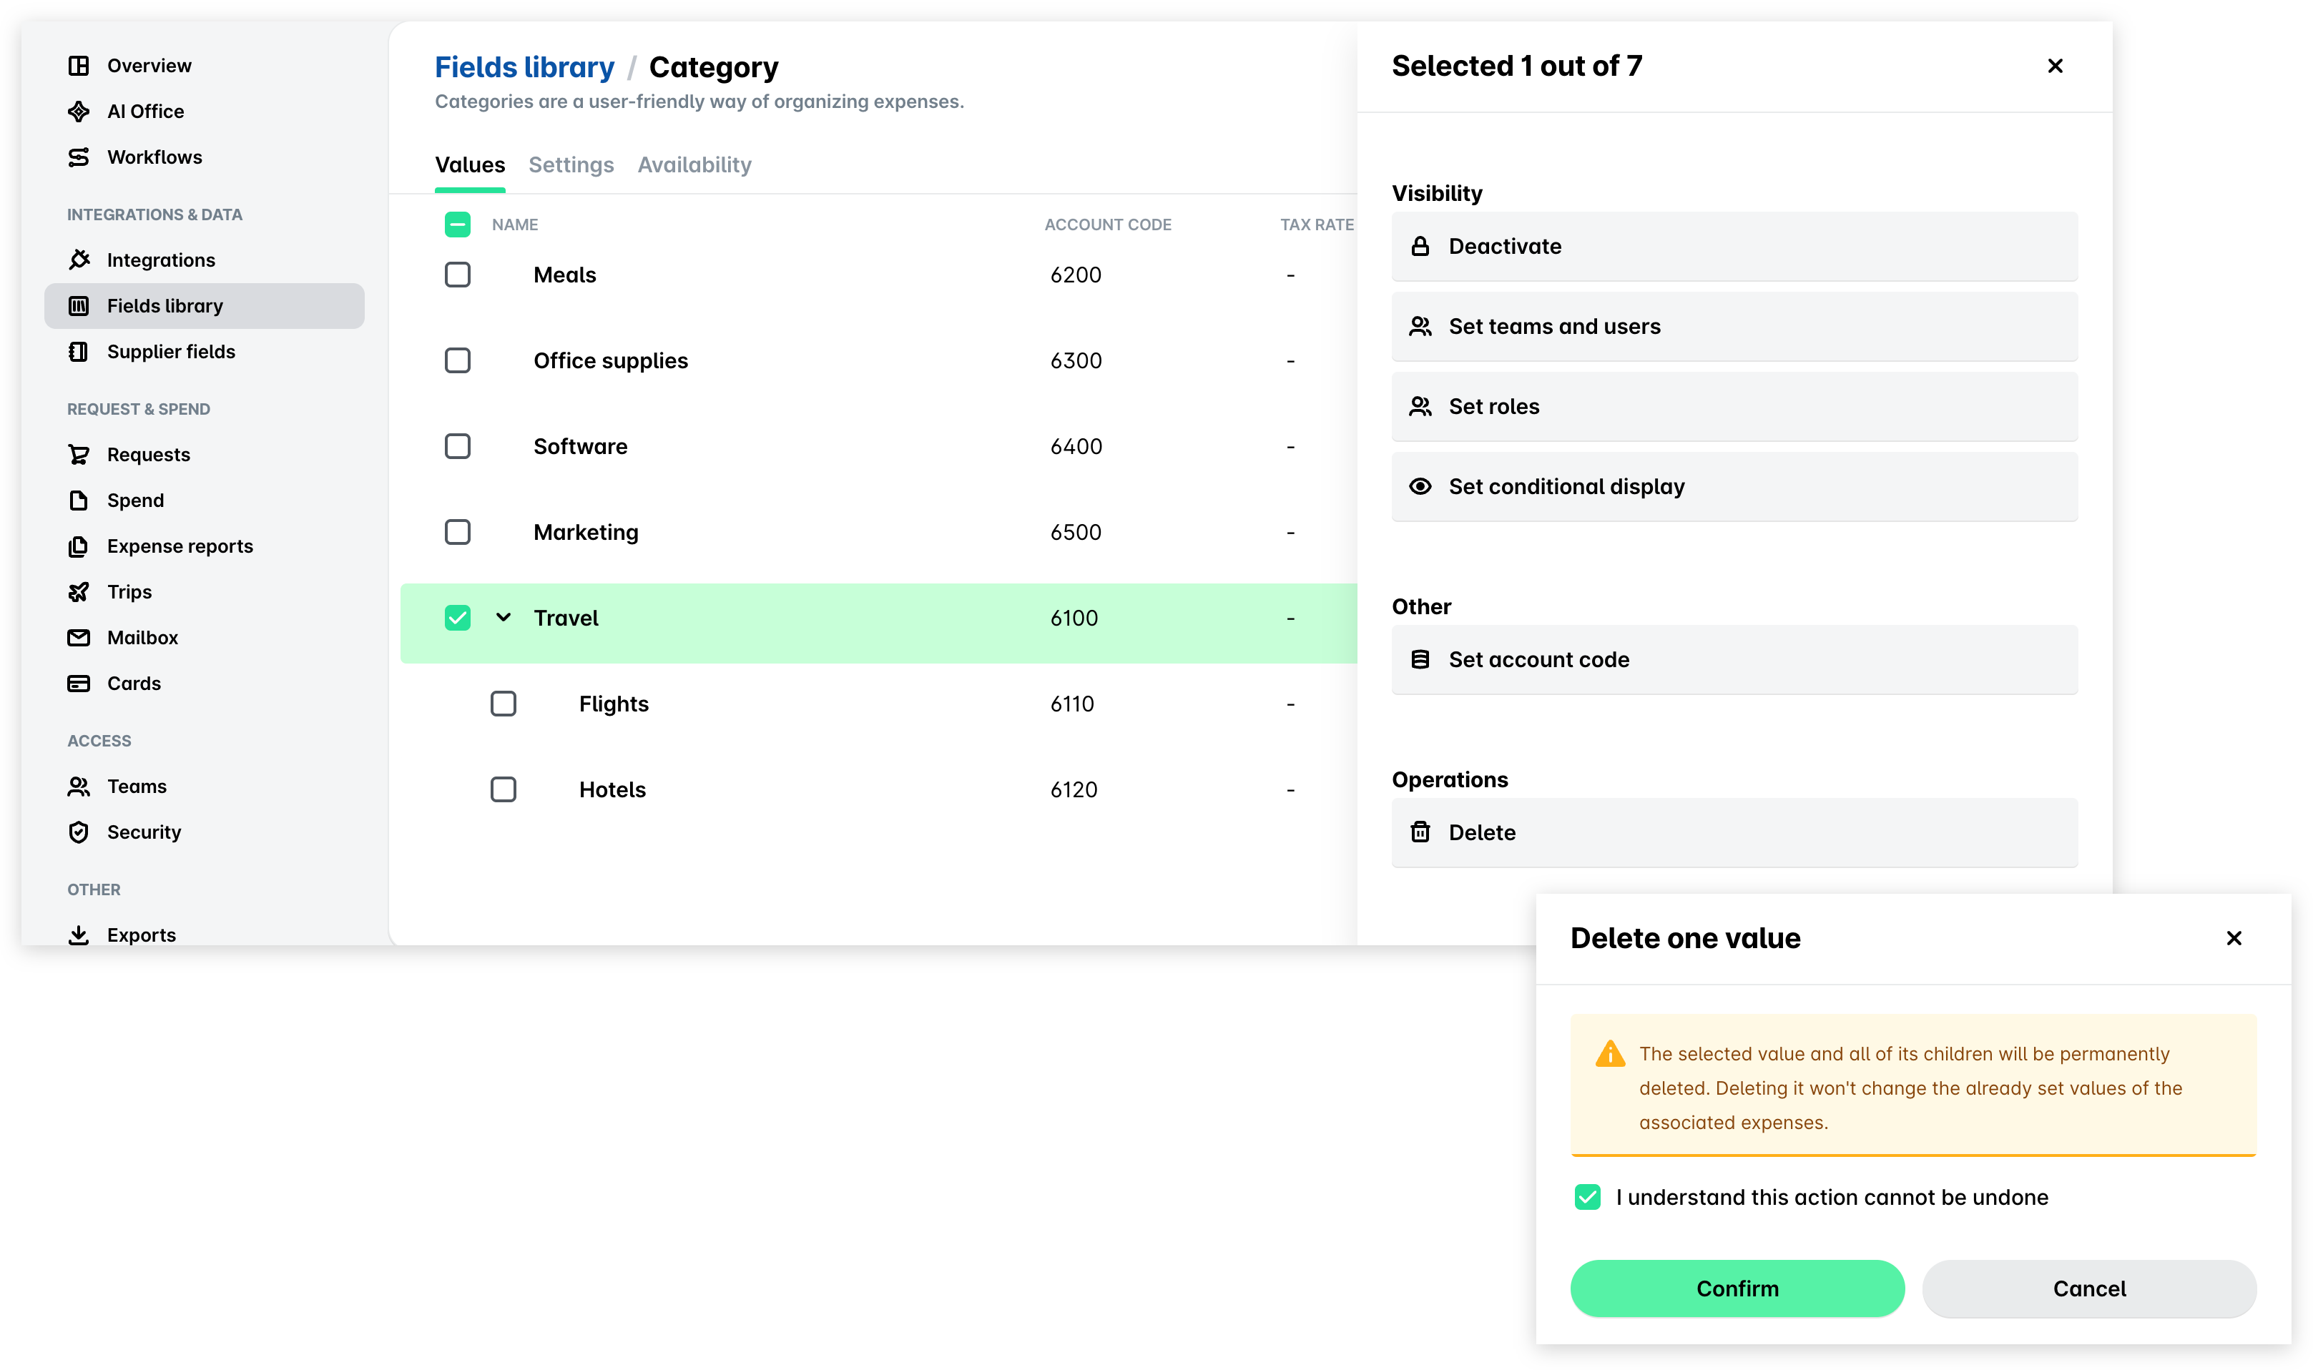The height and width of the screenshot is (1370, 2313).
Task: Click the Spend document icon
Action: point(79,501)
